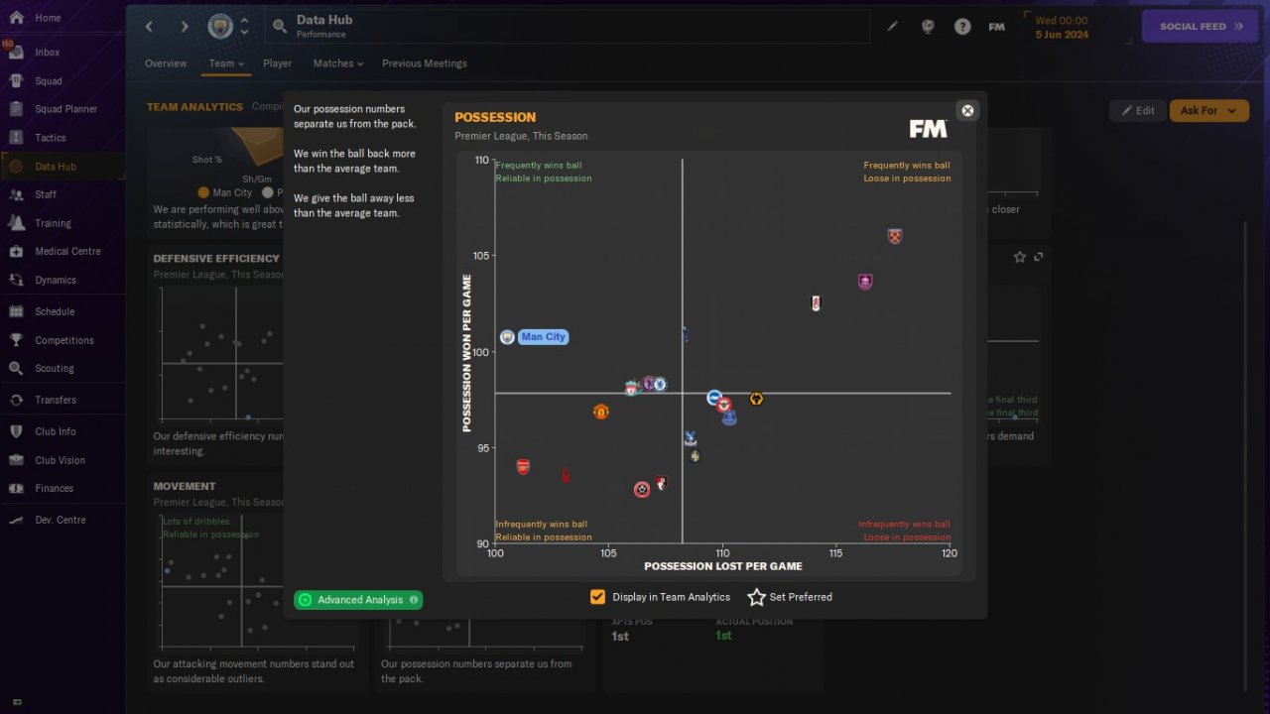Click the Man City label on the chart
This screenshot has height=714, width=1270.
tap(544, 337)
